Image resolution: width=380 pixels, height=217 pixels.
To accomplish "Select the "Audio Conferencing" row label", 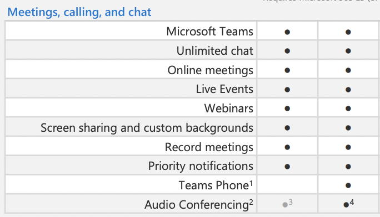I will tap(199, 205).
